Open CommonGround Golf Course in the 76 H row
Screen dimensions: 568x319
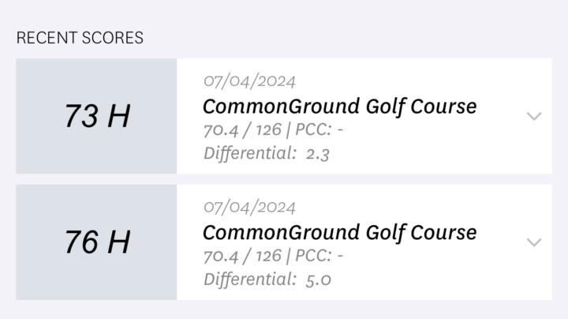coord(339,232)
